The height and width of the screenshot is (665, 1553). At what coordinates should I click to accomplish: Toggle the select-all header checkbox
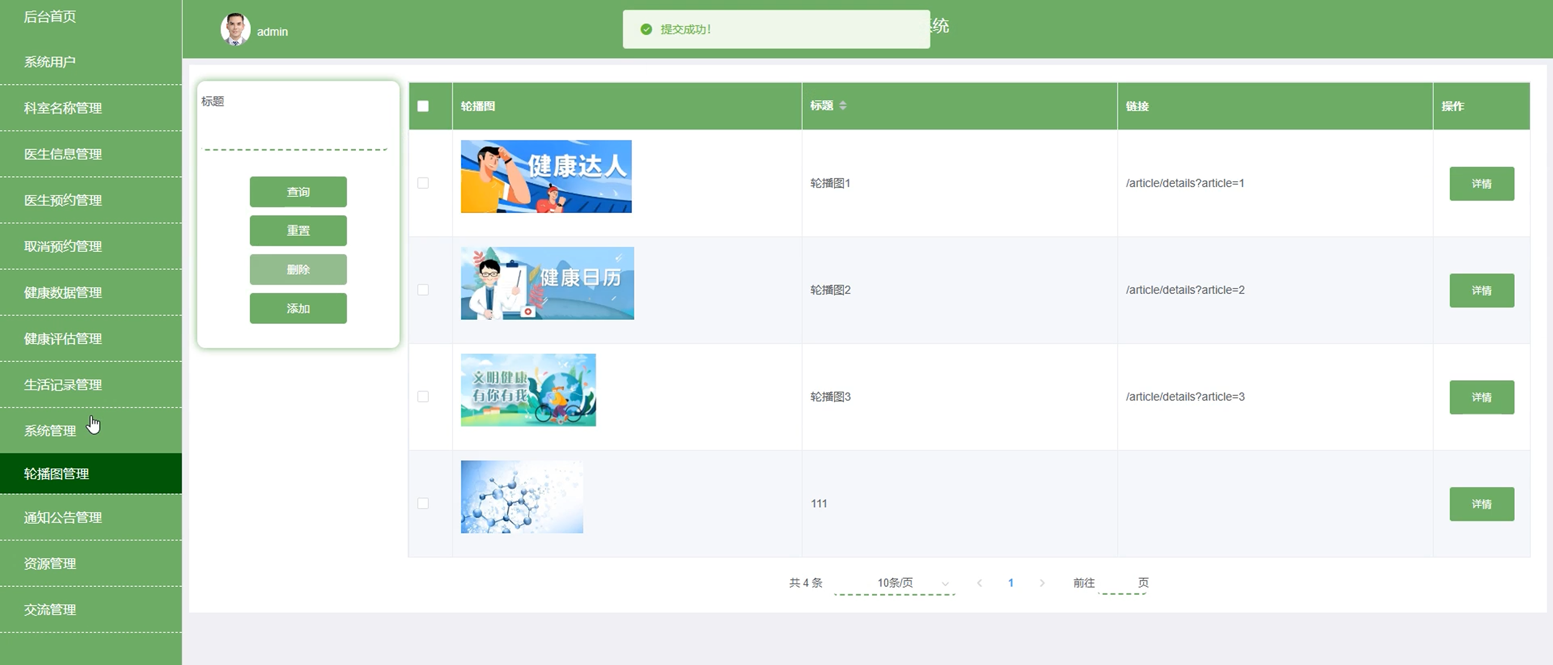click(x=422, y=106)
